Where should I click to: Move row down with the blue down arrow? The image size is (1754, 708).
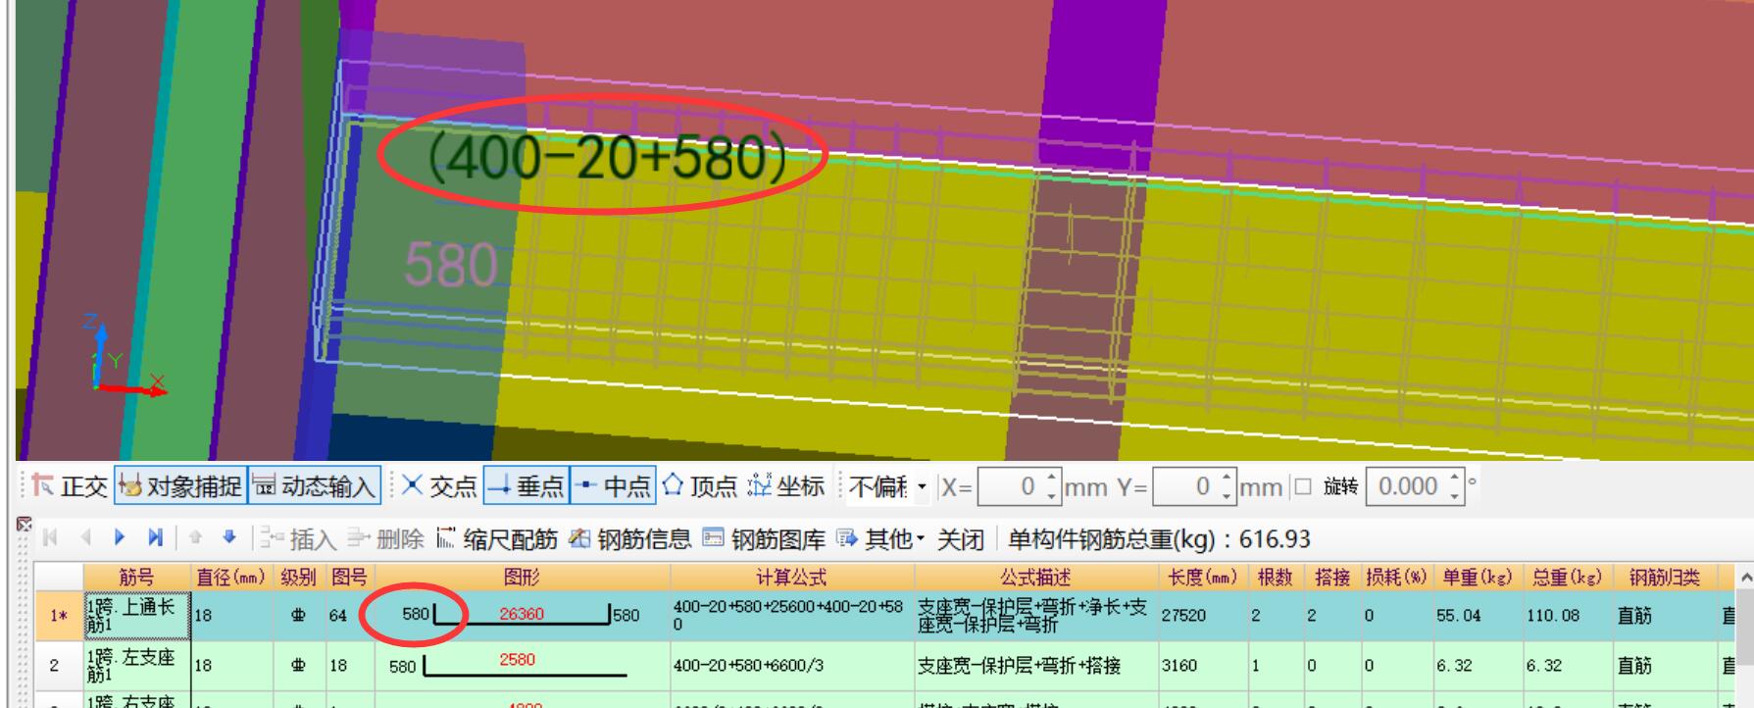pyautogui.click(x=229, y=537)
